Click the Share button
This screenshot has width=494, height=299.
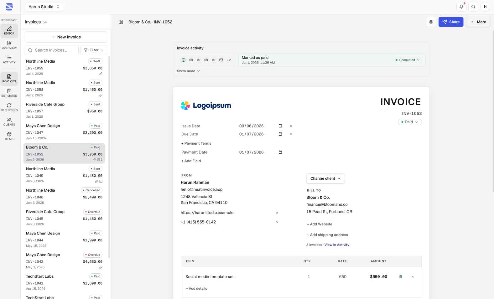[x=451, y=22]
